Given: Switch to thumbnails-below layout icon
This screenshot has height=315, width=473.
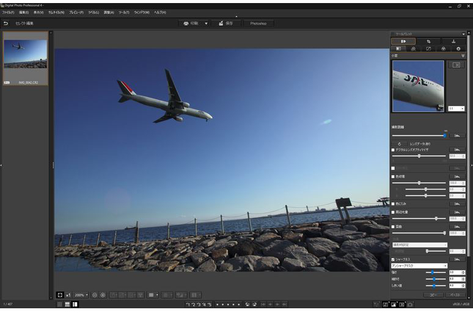Looking at the screenshot, I should [x=67, y=305].
